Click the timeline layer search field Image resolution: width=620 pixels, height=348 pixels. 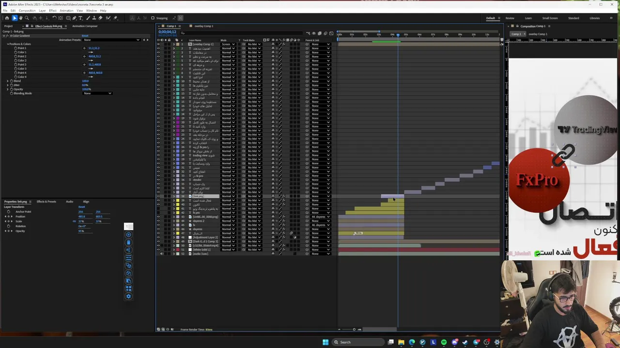(242, 33)
